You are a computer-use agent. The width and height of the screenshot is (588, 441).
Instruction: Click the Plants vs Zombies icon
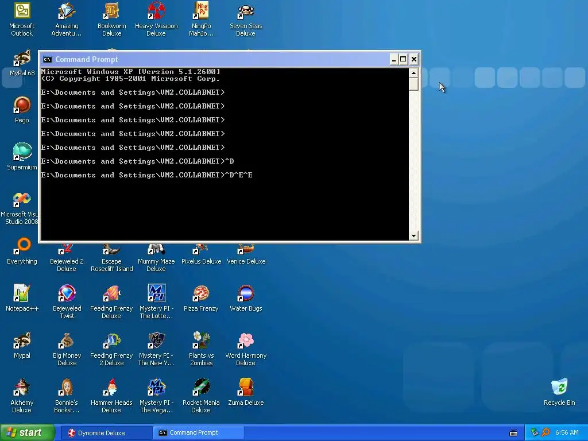[202, 349]
